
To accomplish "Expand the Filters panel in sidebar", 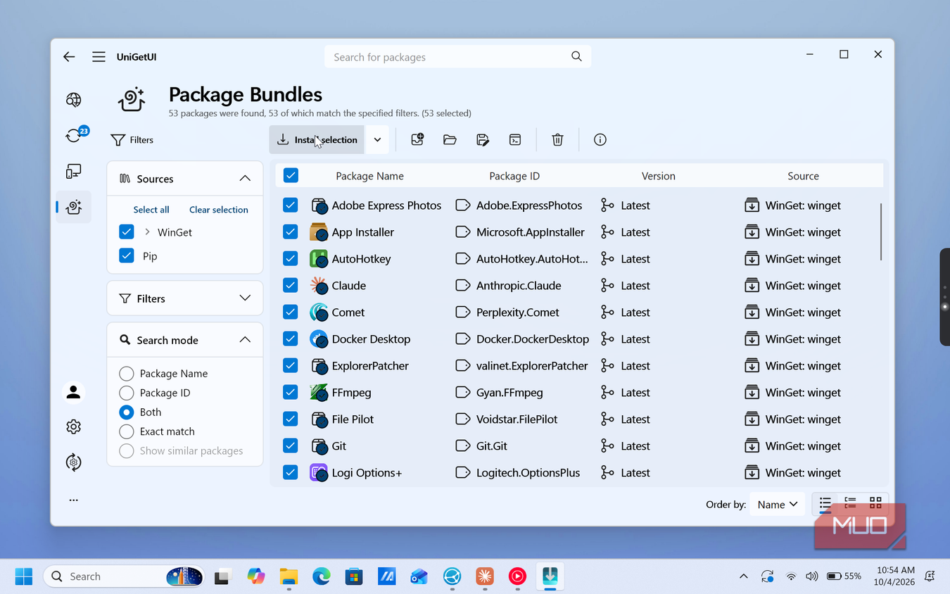I will tap(245, 298).
